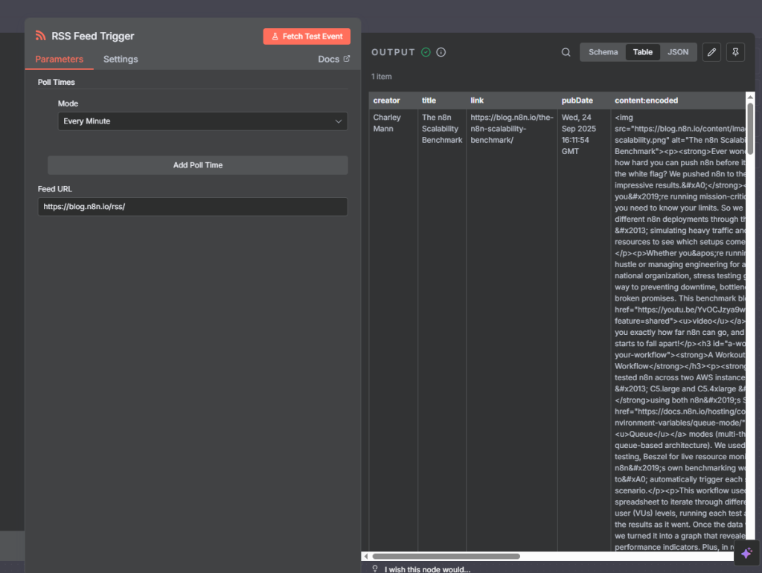Click the chevron arrow on the Mode dropdown
This screenshot has width=762, height=573.
tap(339, 121)
